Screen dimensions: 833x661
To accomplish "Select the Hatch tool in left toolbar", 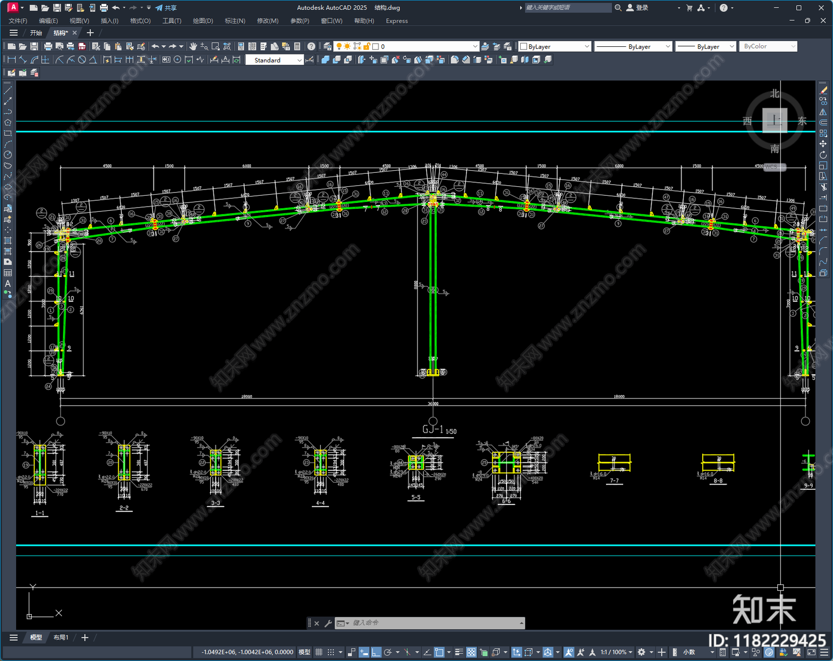I will (x=8, y=240).
